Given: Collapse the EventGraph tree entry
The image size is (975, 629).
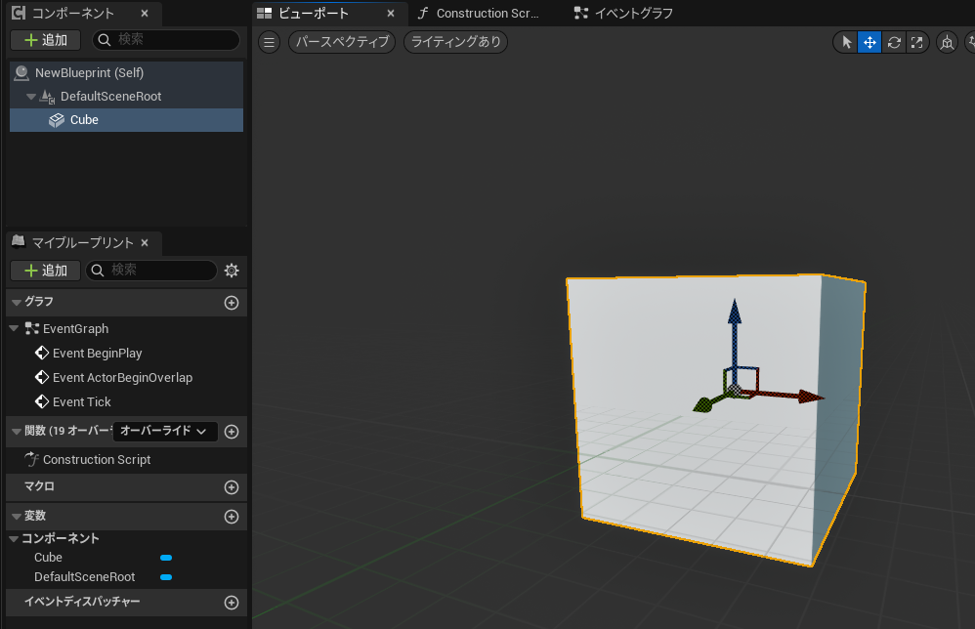Looking at the screenshot, I should [14, 329].
